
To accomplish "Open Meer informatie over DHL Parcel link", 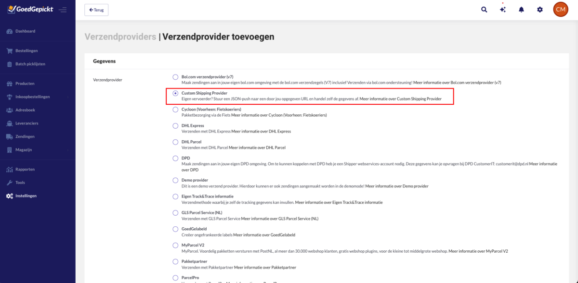I will pyautogui.click(x=257, y=148).
